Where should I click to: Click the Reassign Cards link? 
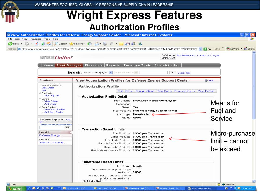185,91
